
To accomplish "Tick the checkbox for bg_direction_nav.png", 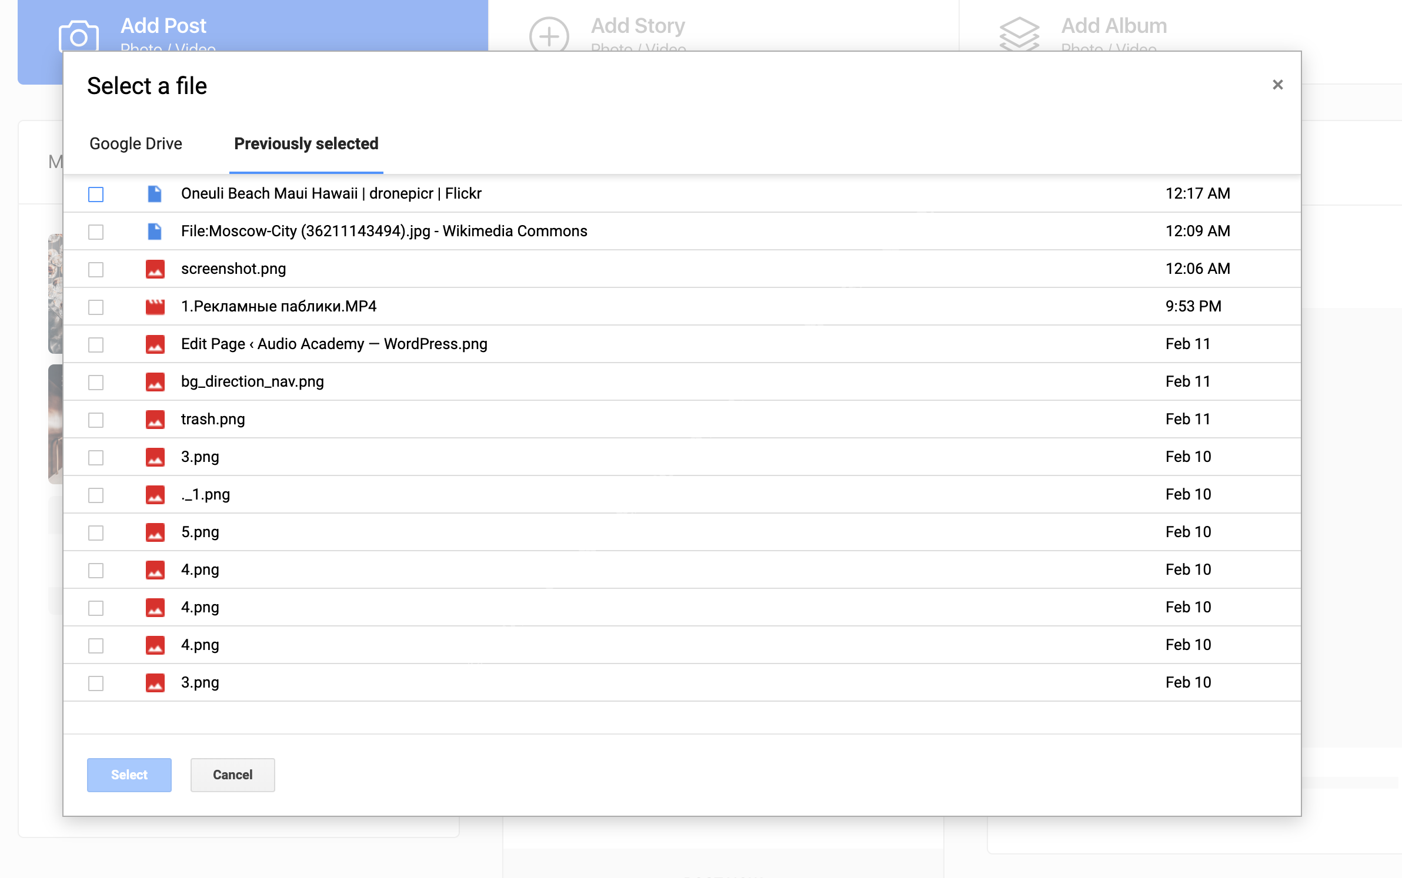I will (96, 382).
